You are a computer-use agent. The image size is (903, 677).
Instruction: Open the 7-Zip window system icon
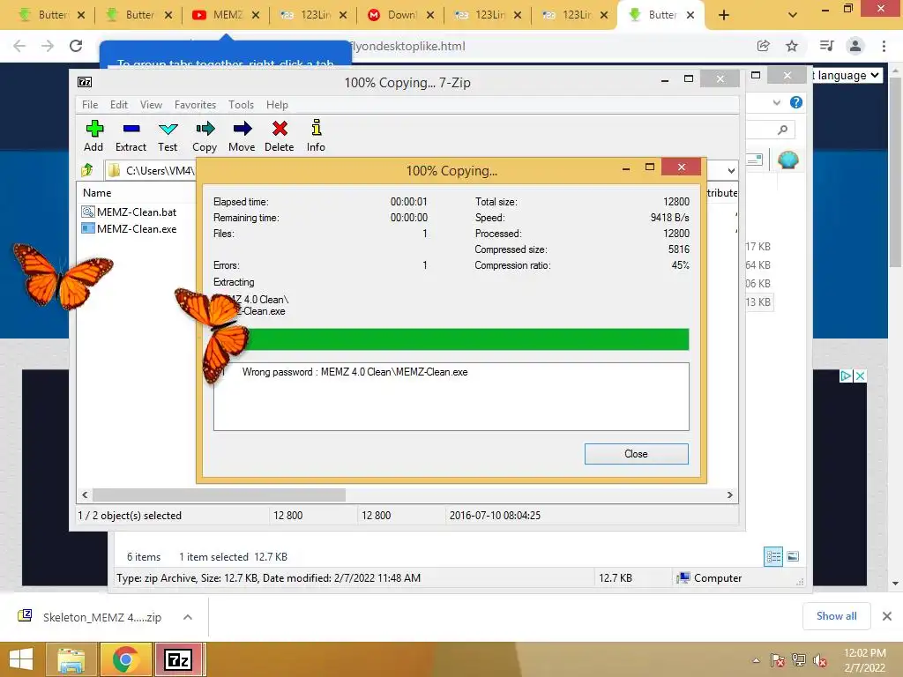[x=85, y=82]
